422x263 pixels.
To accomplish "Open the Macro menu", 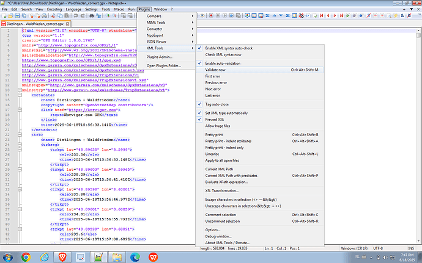I will [119, 9].
